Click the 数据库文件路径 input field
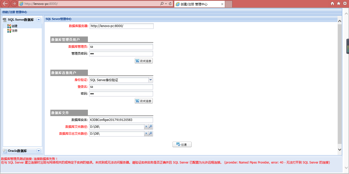 (117, 127)
